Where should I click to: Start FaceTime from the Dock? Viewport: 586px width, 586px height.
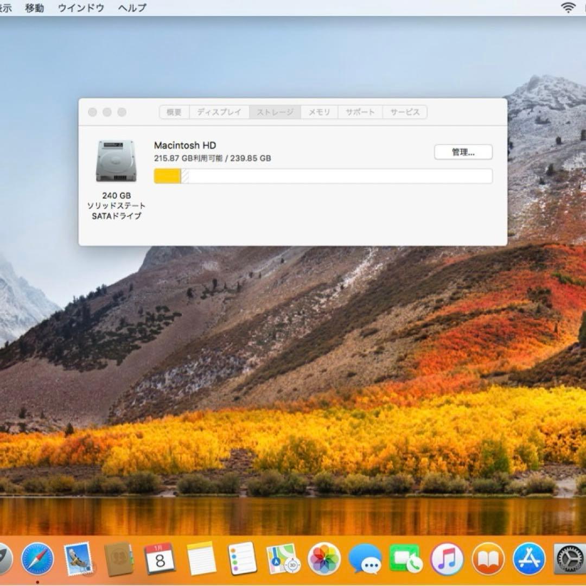click(406, 559)
